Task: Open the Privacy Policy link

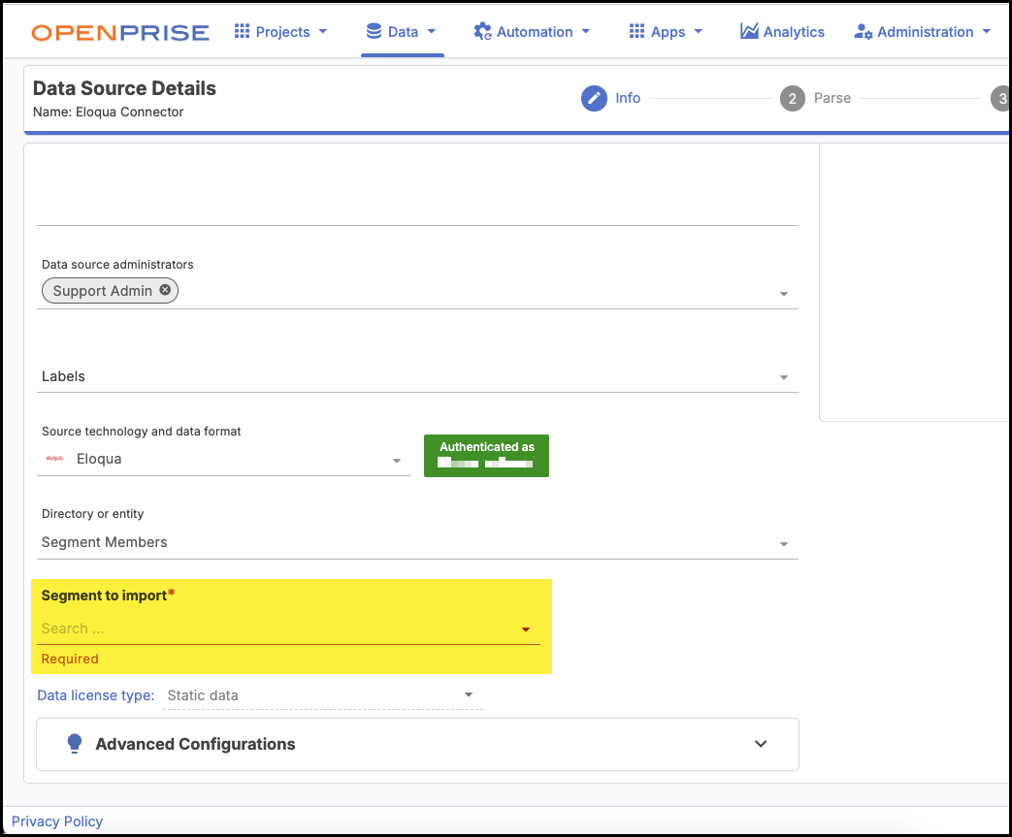Action: pyautogui.click(x=57, y=821)
